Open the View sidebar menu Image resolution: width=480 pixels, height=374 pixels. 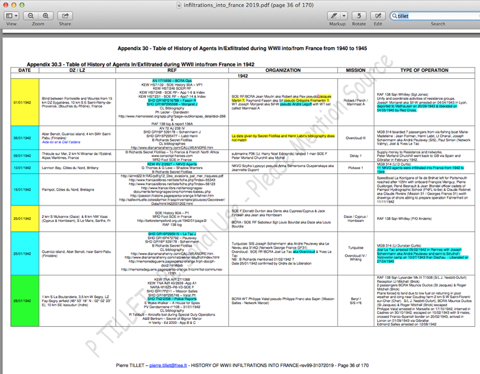(11, 14)
